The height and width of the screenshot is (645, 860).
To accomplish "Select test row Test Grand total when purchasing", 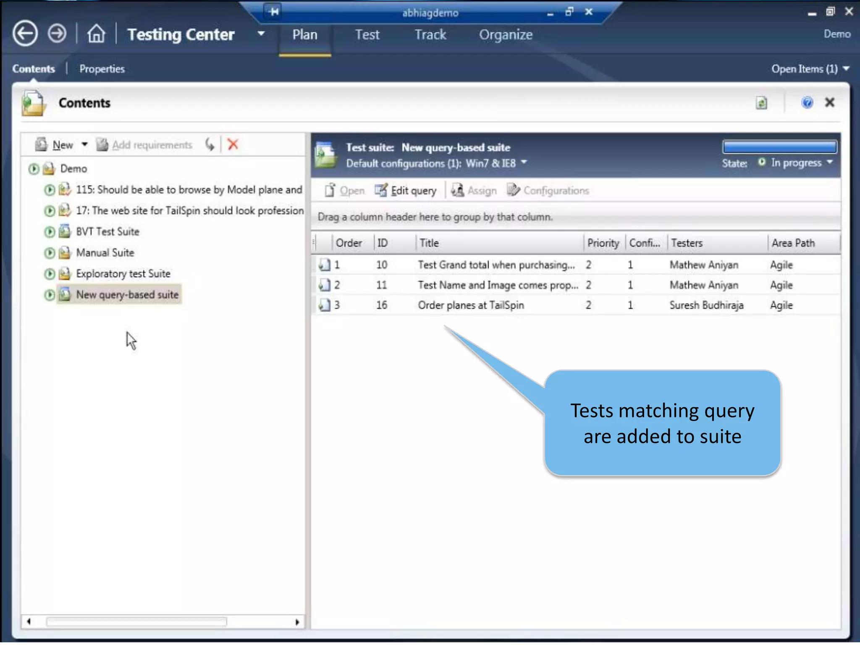I will [576, 265].
